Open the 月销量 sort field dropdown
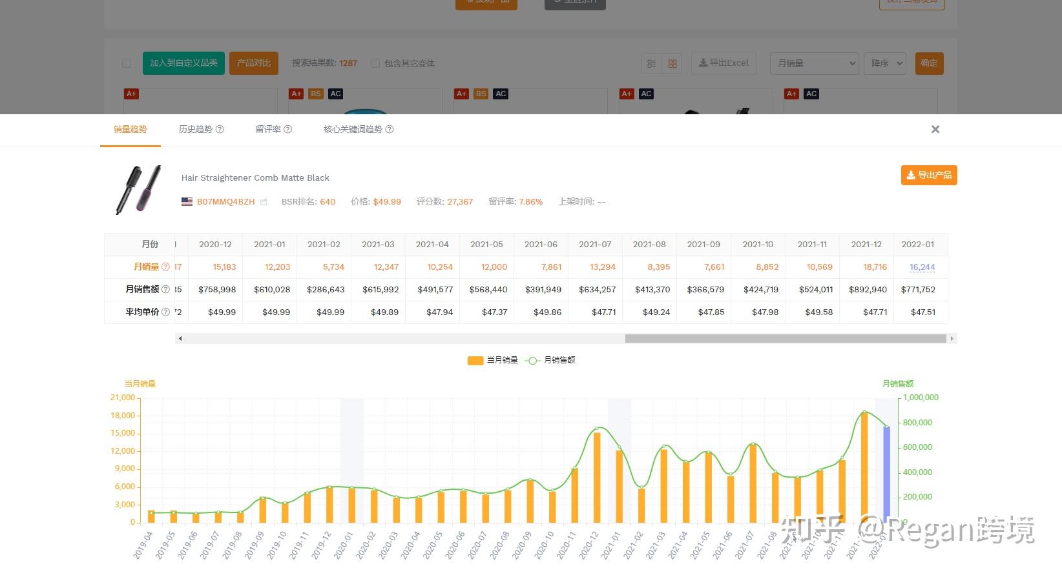The image size is (1062, 577). (815, 63)
